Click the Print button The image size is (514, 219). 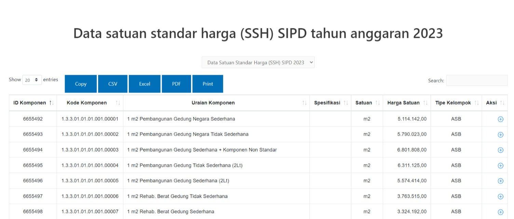pyautogui.click(x=208, y=84)
